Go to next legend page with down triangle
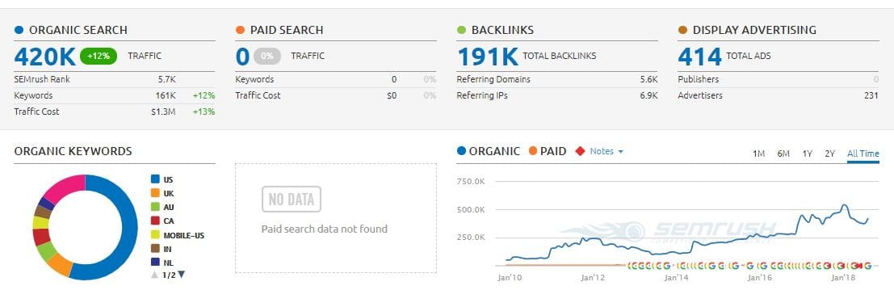This screenshot has height=307, width=894. [182, 275]
